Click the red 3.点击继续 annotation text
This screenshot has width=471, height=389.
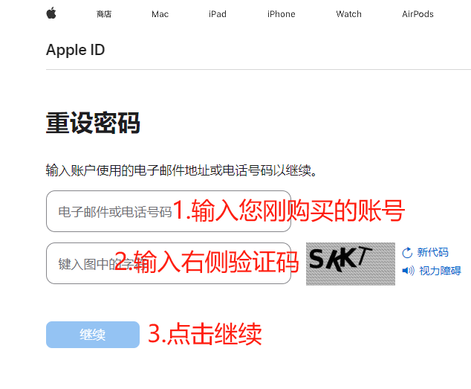click(x=205, y=334)
